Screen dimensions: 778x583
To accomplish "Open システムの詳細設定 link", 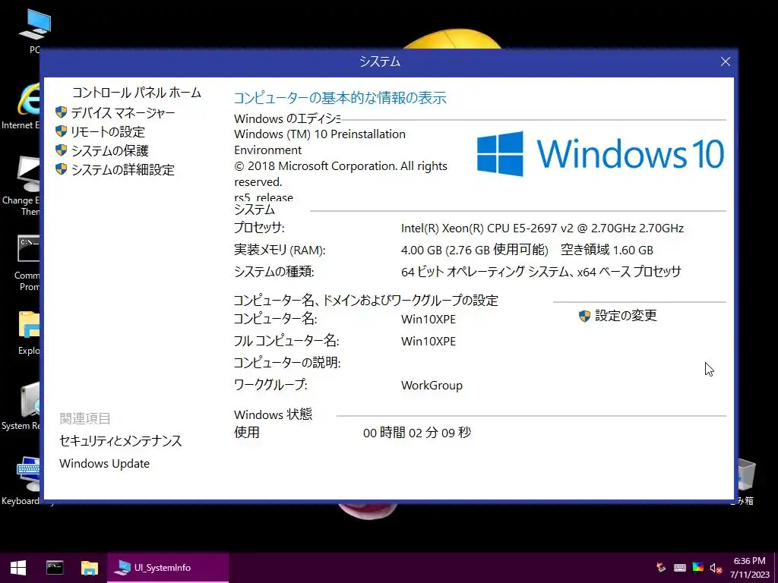I will [x=122, y=169].
